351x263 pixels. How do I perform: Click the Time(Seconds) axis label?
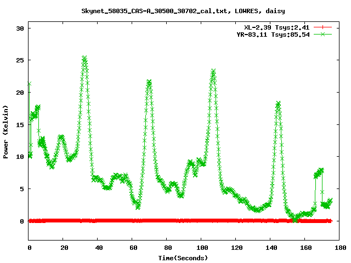click(x=183, y=258)
